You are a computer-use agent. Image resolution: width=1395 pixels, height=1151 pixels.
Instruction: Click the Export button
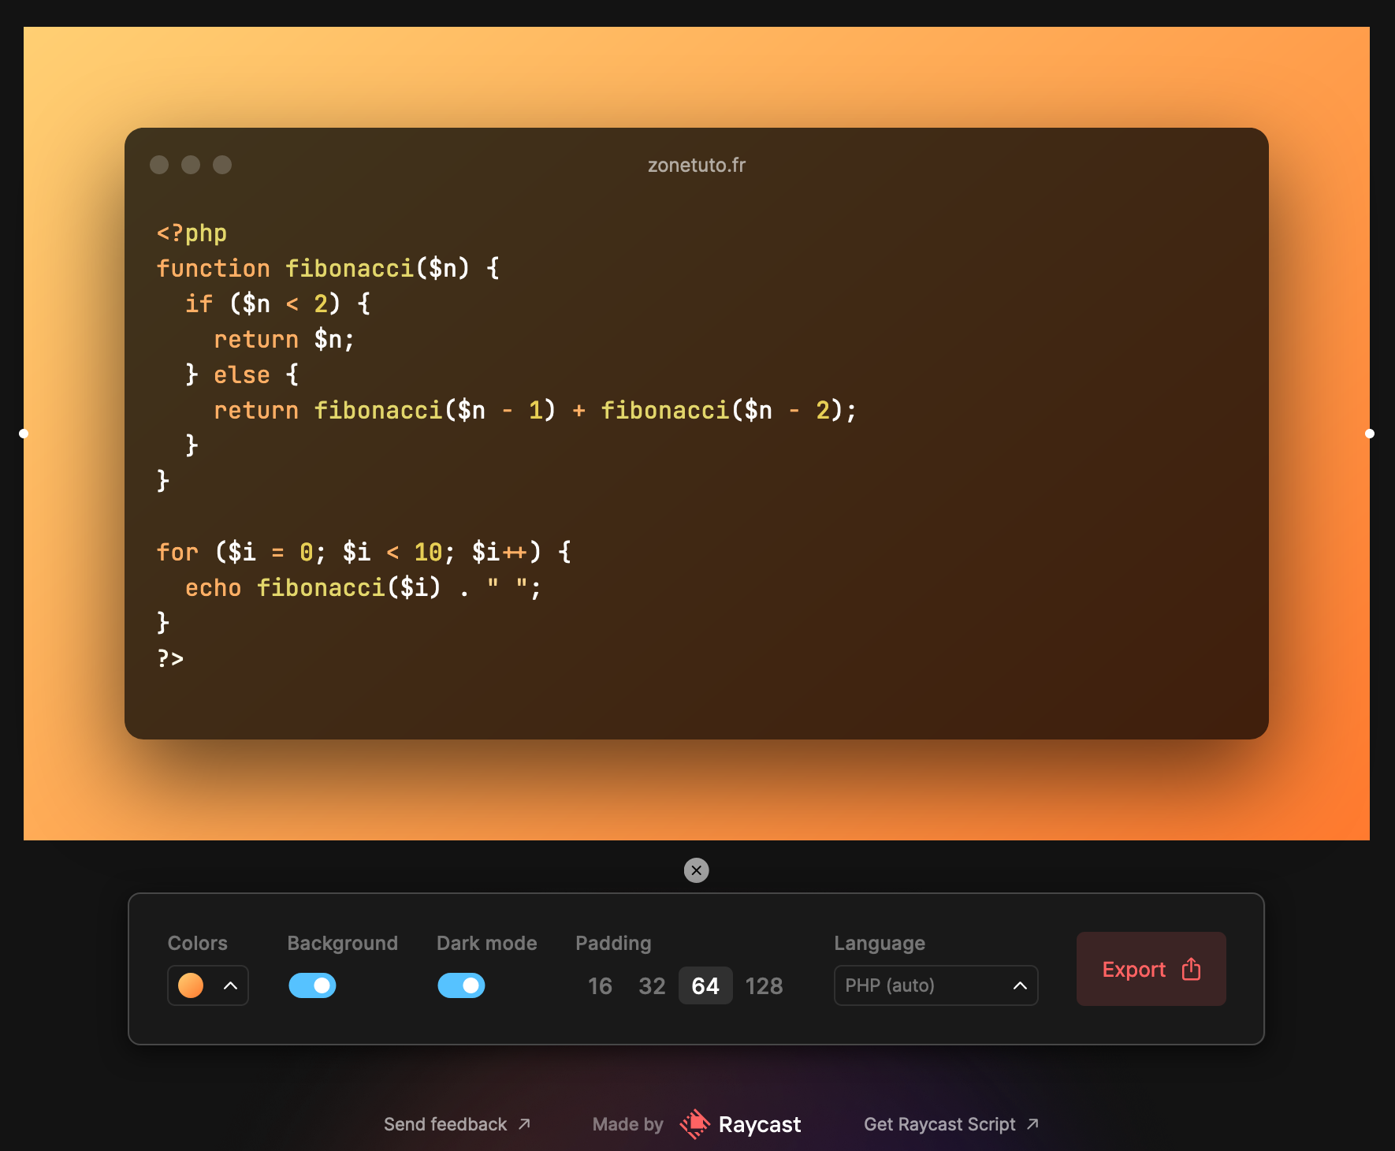(x=1151, y=970)
